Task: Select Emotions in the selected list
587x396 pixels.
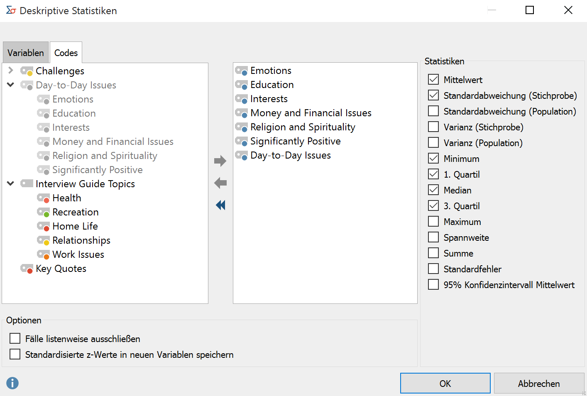Action: click(x=271, y=71)
